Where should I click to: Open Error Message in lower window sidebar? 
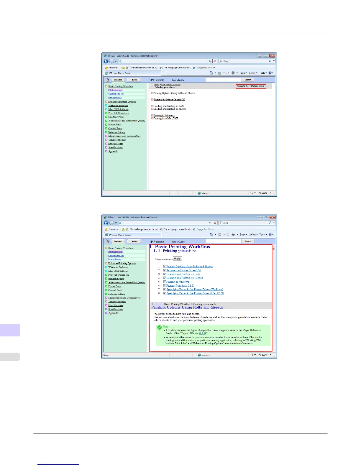pyautogui.click(x=116, y=305)
